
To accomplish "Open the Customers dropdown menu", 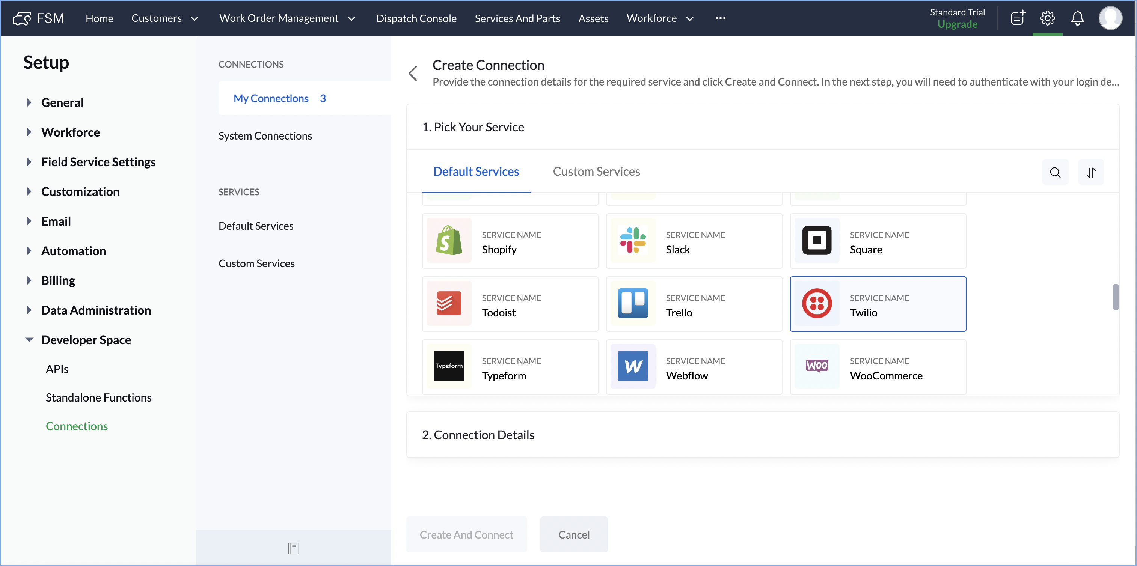I will pyautogui.click(x=164, y=18).
